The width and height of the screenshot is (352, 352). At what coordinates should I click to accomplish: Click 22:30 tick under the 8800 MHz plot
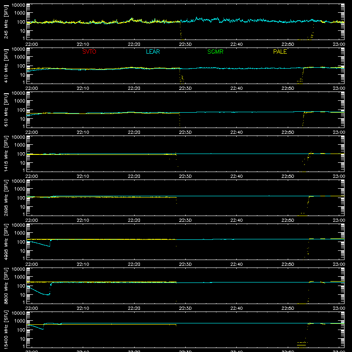[185, 308]
